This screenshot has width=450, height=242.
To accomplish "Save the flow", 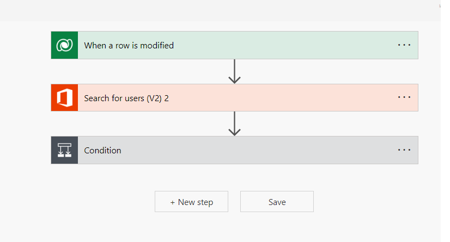I will click(277, 202).
